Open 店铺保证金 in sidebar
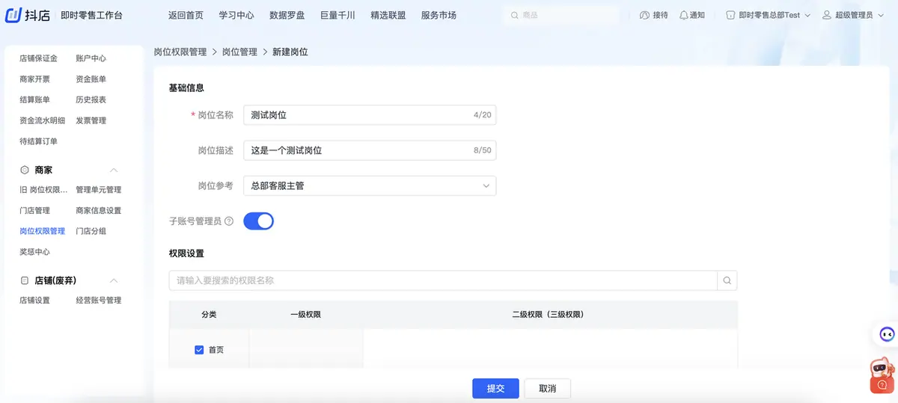This screenshot has height=403, width=898. click(x=38, y=58)
